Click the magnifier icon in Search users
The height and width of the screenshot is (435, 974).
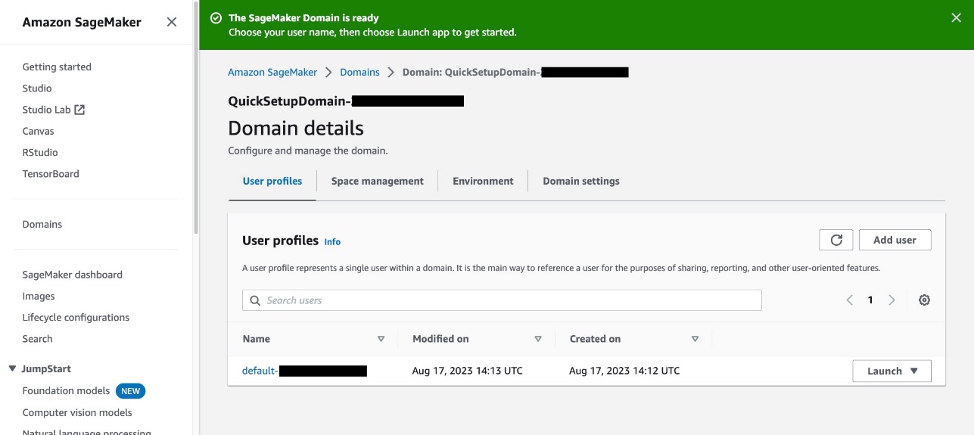pos(255,300)
